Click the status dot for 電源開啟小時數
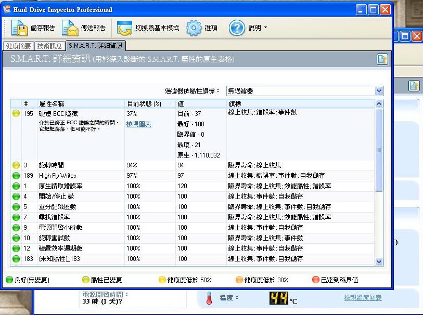Screen dimensions: 423x315 (x=16, y=228)
